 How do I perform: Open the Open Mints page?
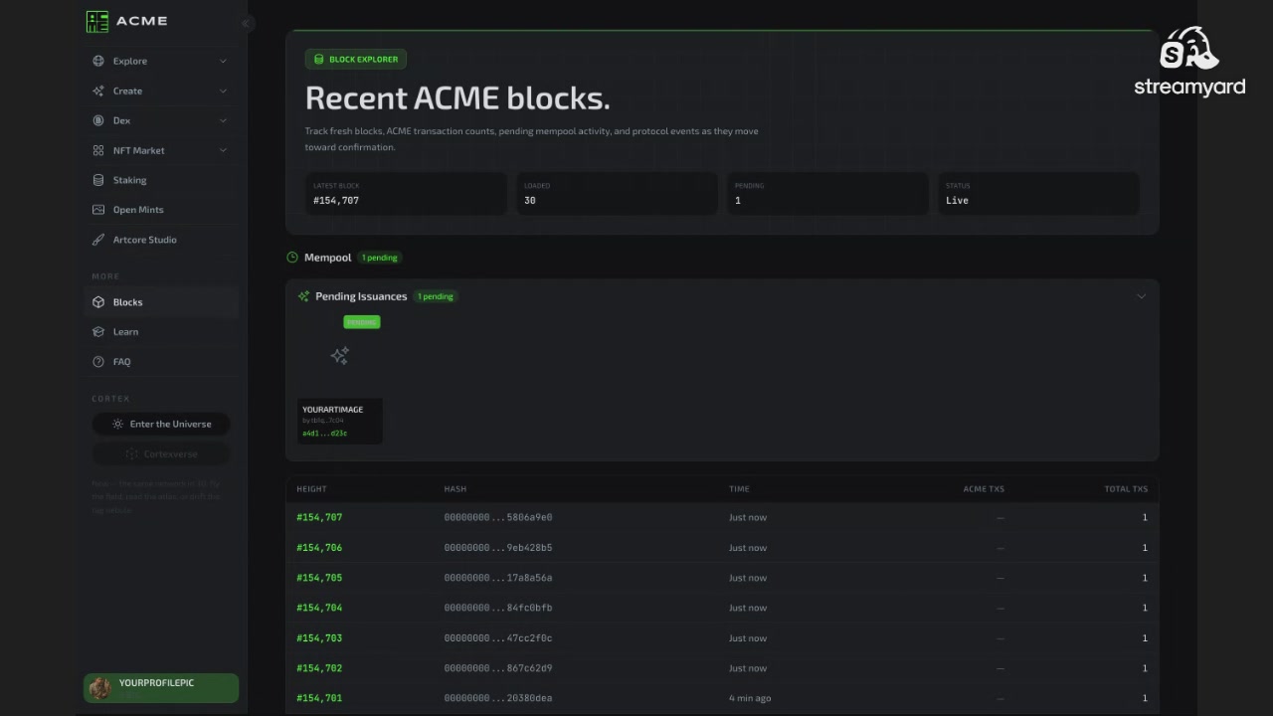click(x=161, y=210)
